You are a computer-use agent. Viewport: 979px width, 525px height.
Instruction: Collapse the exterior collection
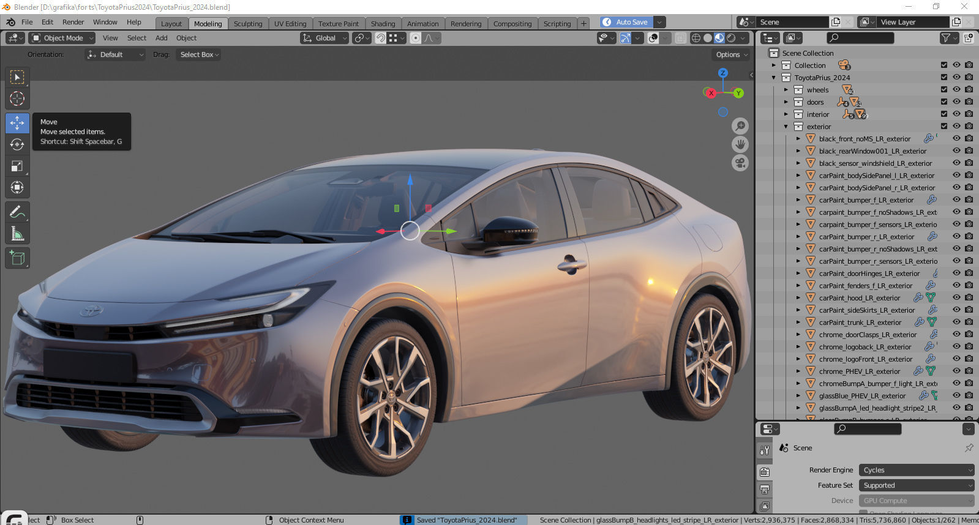(786, 127)
